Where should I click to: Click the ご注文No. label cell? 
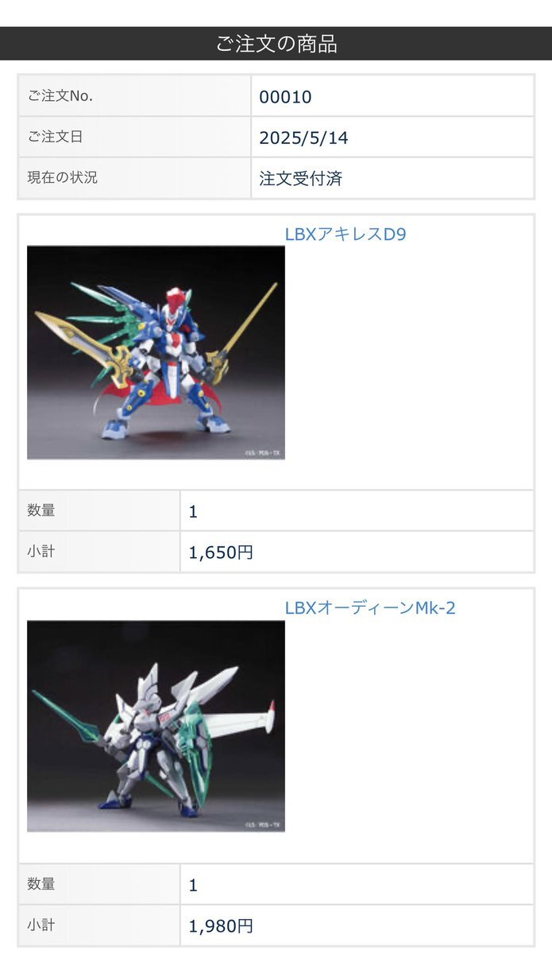pos(135,96)
